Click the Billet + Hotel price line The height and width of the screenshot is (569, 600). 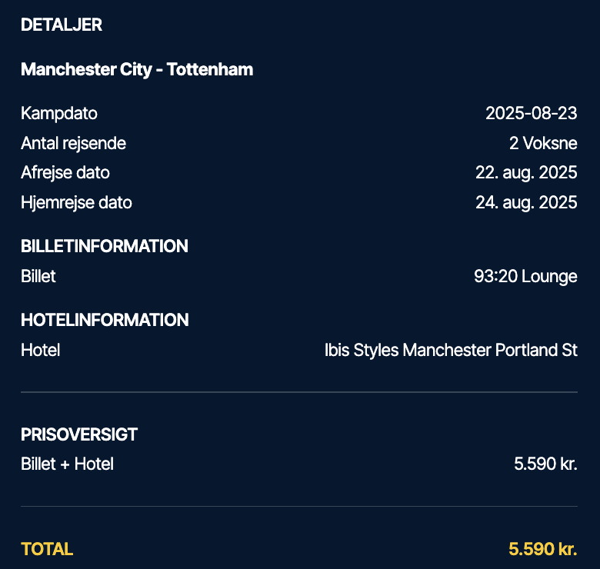coord(299,464)
